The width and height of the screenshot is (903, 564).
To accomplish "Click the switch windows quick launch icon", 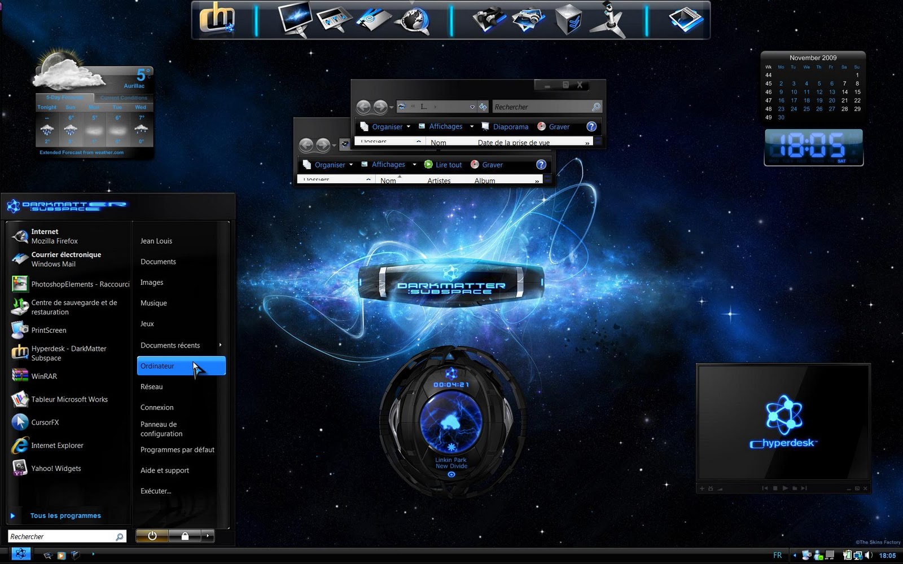I will tap(75, 556).
